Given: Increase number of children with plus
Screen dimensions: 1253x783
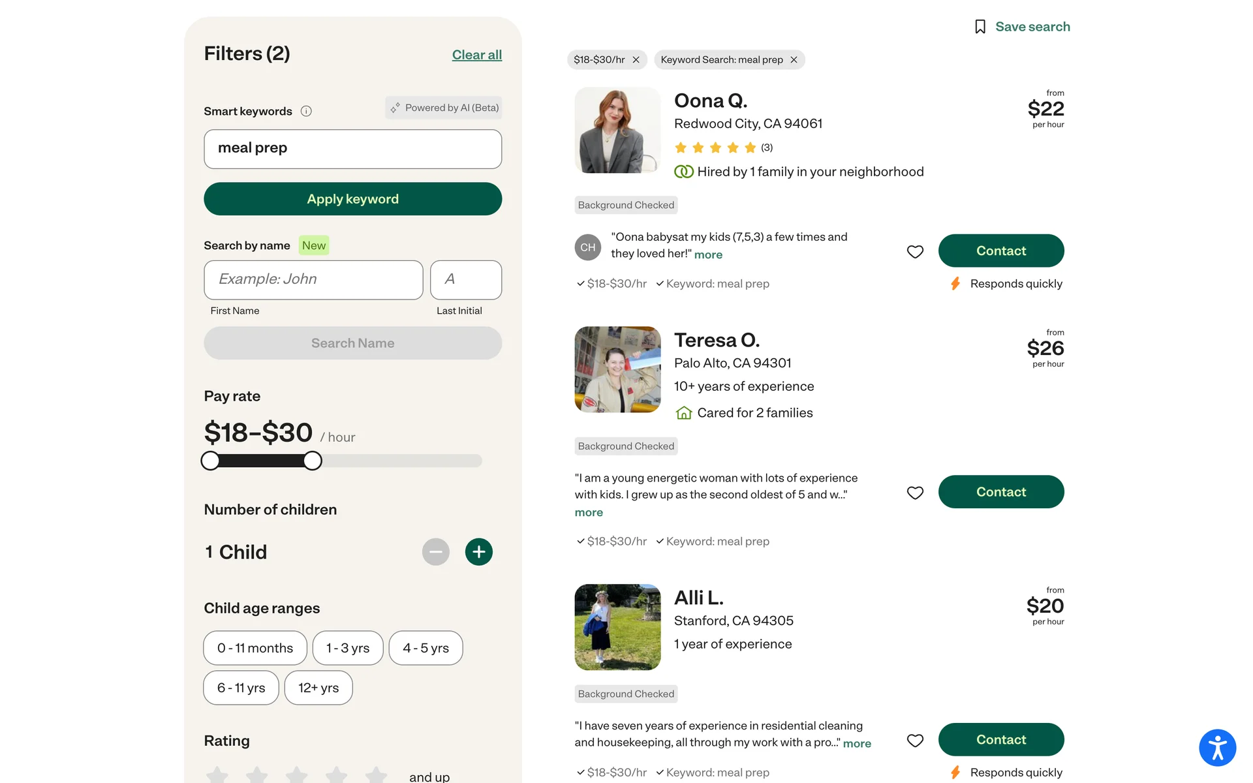Looking at the screenshot, I should coord(478,552).
